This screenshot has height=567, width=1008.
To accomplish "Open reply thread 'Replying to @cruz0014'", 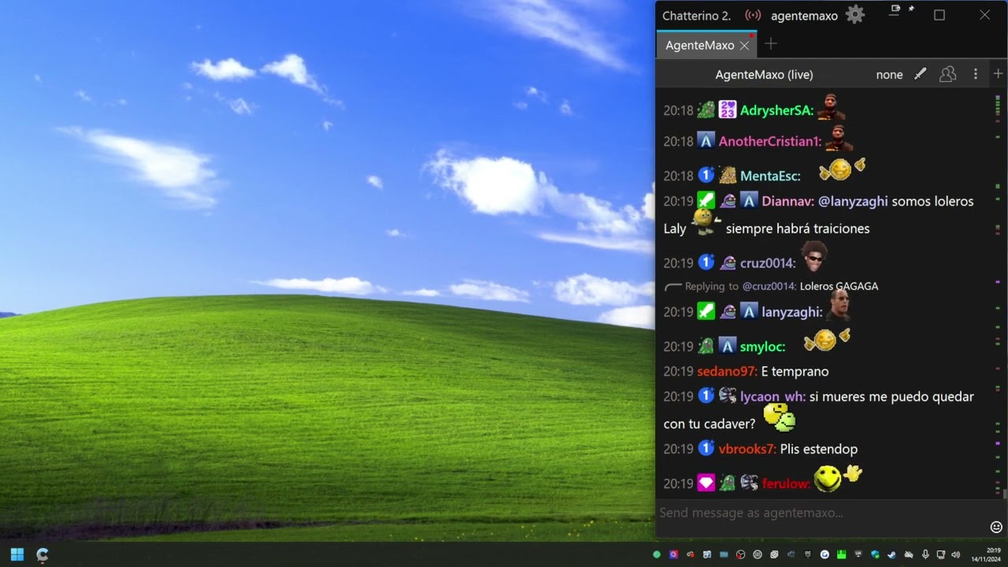I will pos(771,287).
